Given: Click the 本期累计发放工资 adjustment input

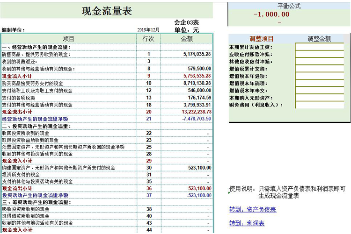Looking at the screenshot, I should click(320, 47).
